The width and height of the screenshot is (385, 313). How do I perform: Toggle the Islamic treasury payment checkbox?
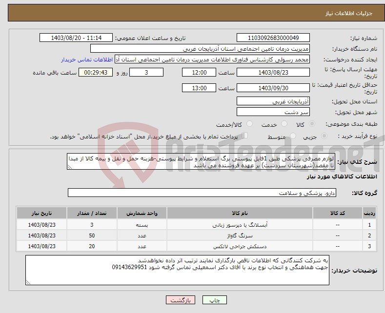click(245, 136)
